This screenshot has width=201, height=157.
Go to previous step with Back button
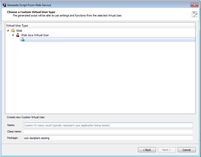(x=147, y=150)
